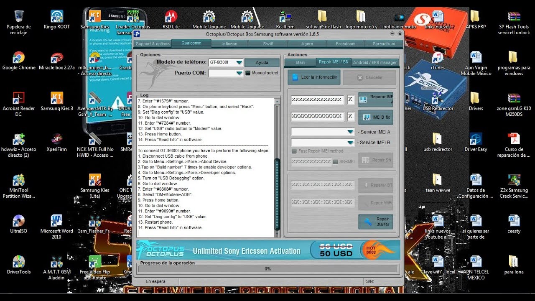The height and width of the screenshot is (301, 535).
Task: Open Samsung Kies (Lite) shortcut
Action: point(95,186)
